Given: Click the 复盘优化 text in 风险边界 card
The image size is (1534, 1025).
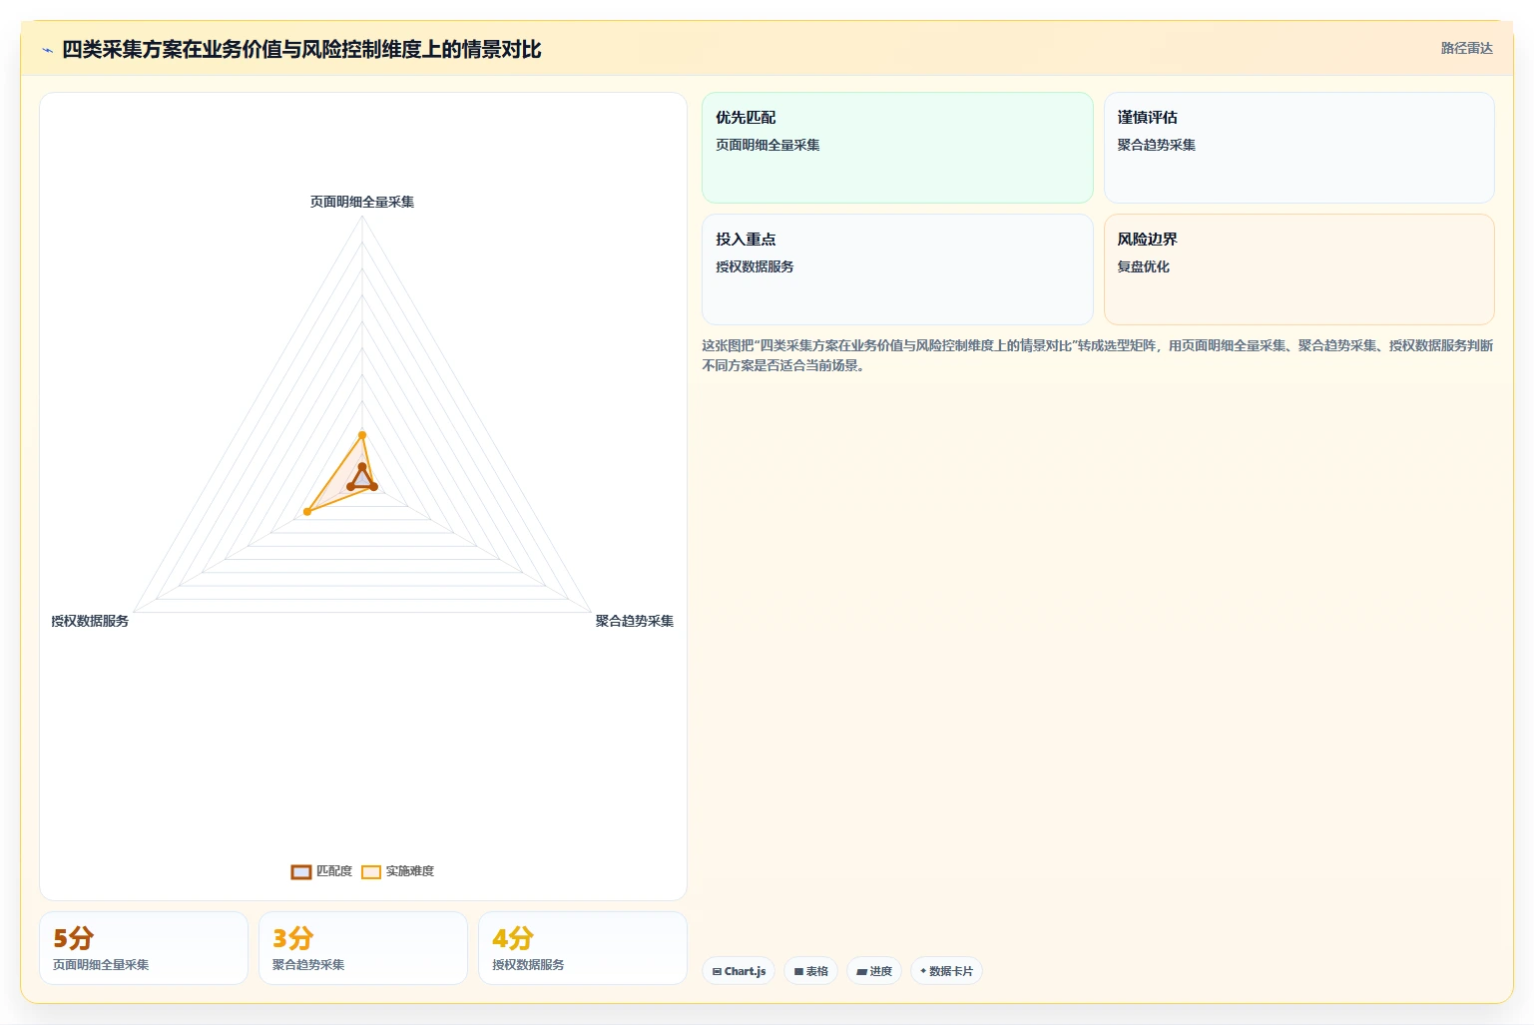Looking at the screenshot, I should tap(1144, 267).
